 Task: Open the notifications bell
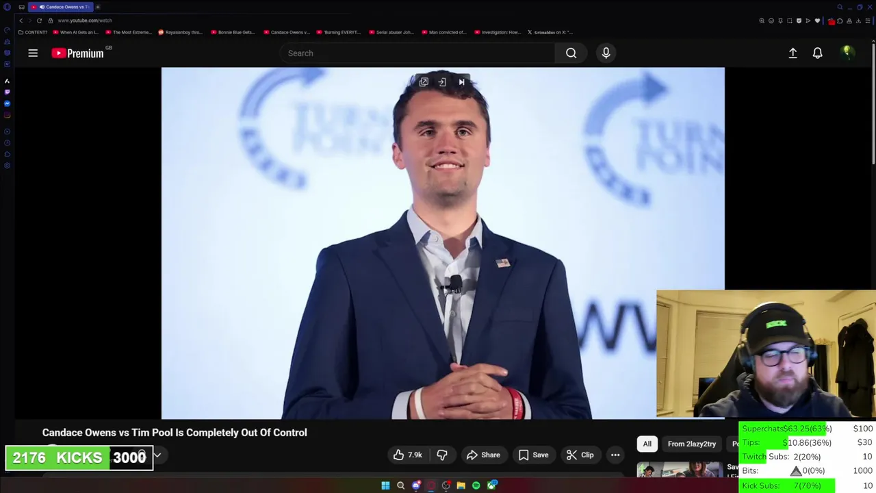(x=817, y=53)
